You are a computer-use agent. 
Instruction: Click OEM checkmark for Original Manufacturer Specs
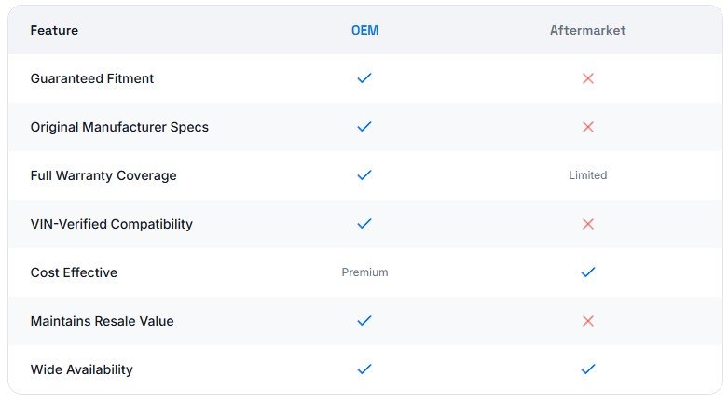364,127
